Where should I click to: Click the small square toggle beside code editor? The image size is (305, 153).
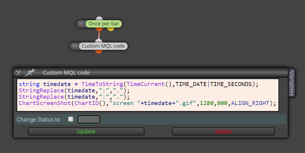283,95
